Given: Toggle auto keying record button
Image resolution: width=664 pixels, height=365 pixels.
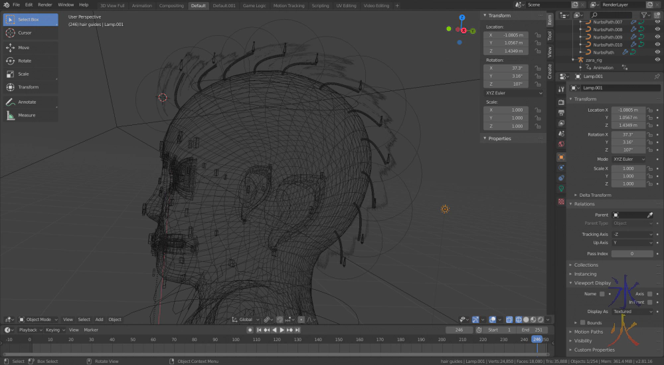Looking at the screenshot, I should tap(250, 330).
